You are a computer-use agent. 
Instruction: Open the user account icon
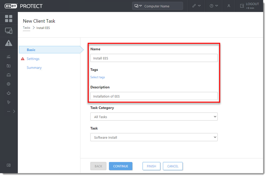229,6
